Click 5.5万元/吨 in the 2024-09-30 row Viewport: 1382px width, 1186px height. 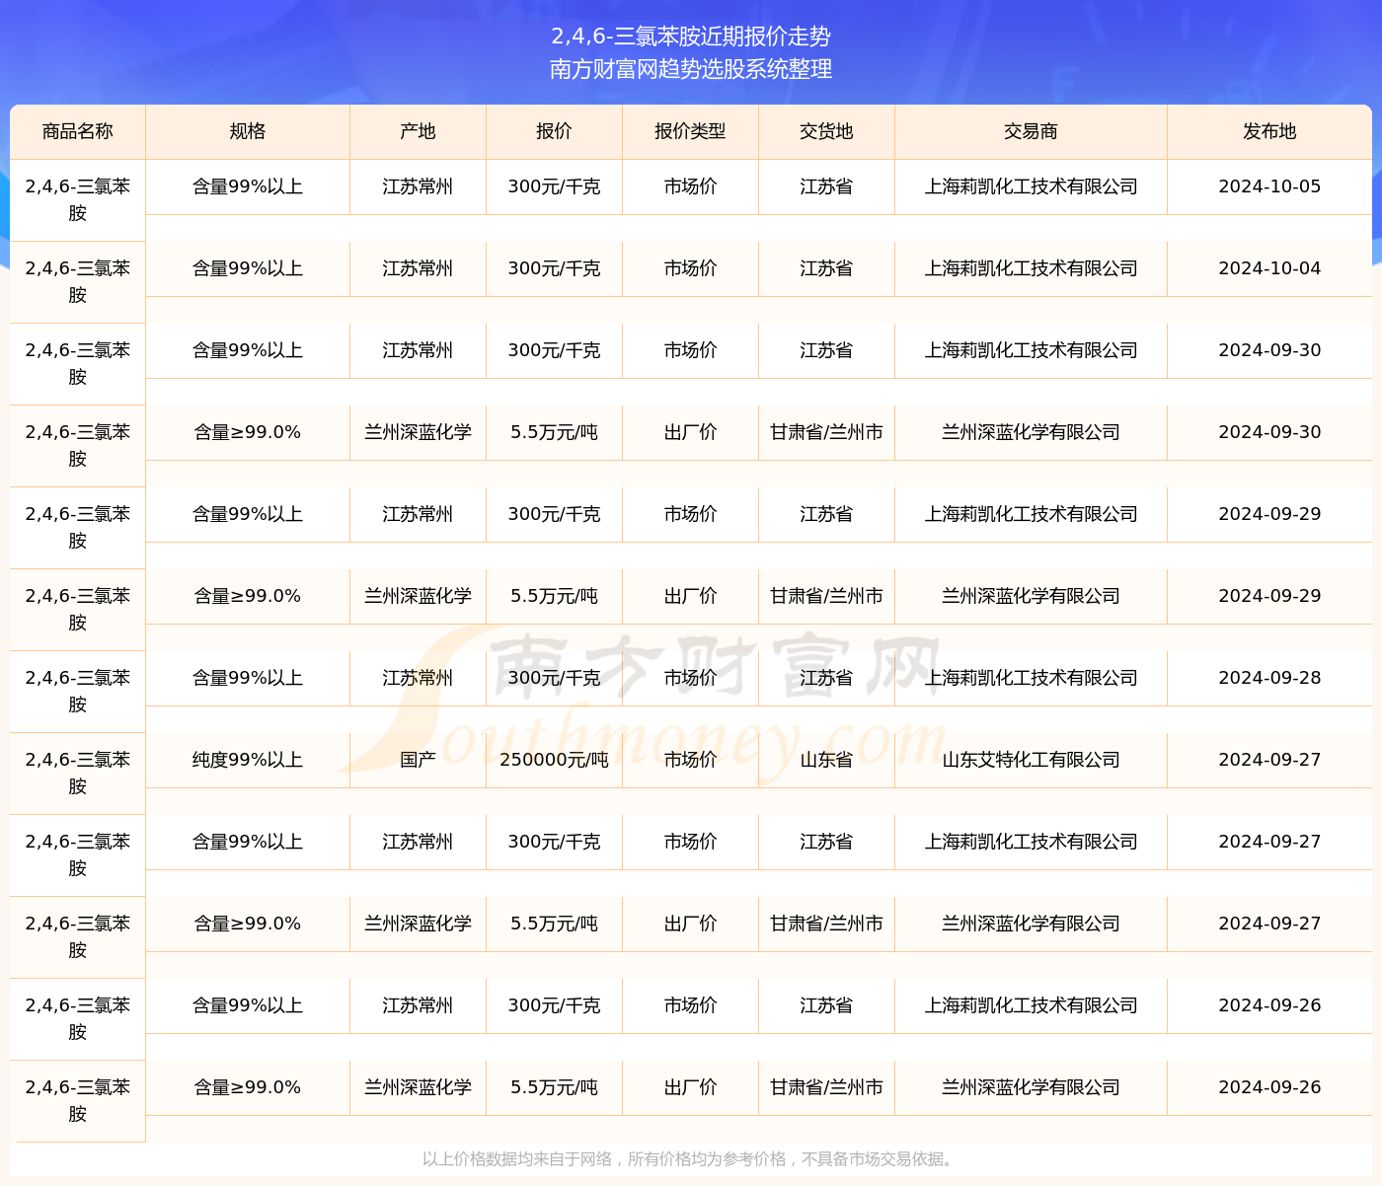click(x=555, y=432)
